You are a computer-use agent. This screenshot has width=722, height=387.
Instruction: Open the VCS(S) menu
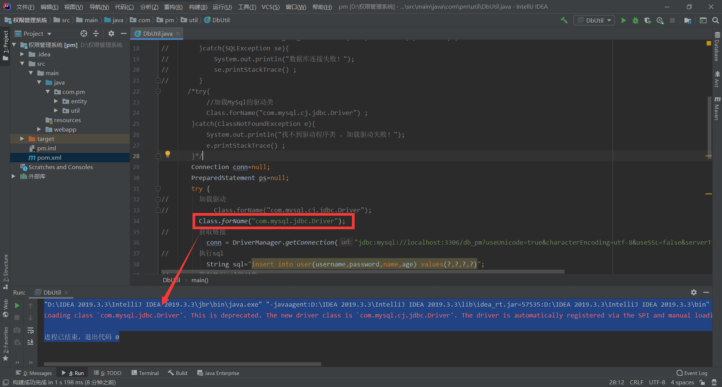click(270, 6)
